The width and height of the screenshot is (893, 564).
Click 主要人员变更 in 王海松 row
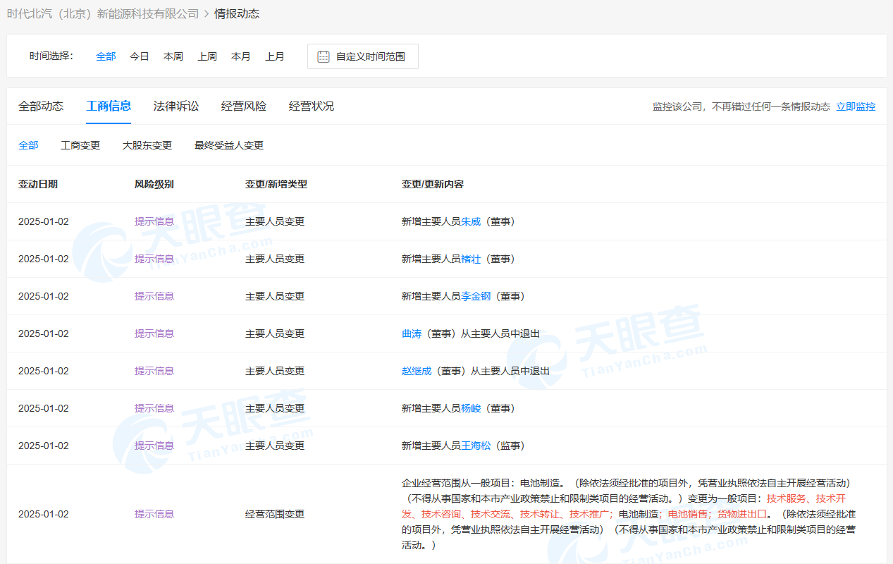pyautogui.click(x=275, y=446)
